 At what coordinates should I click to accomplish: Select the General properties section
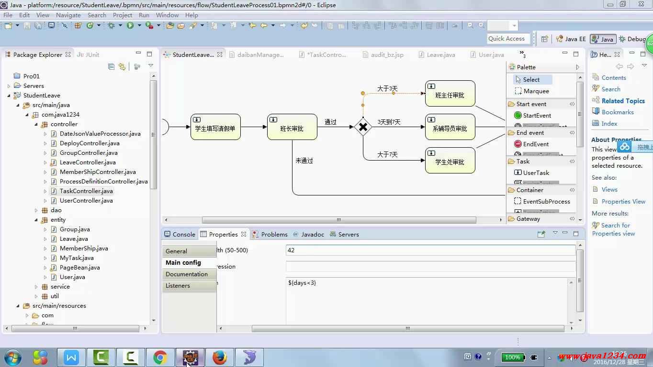coord(189,251)
